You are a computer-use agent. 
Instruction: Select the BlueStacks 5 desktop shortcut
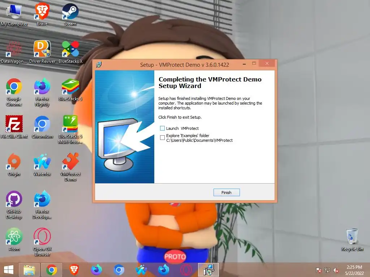[x=70, y=89]
